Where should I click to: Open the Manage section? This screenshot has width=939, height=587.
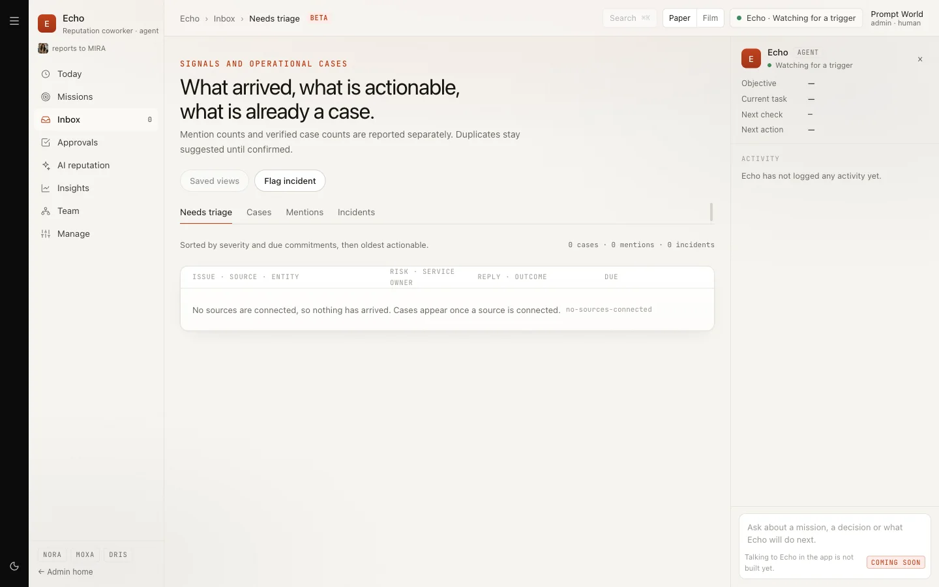[x=97, y=234]
